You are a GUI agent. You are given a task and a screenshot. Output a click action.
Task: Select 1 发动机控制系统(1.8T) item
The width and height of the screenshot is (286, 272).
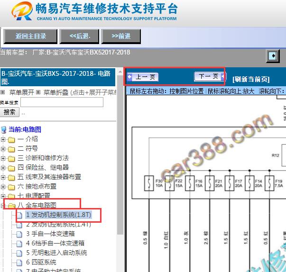(x=58, y=215)
